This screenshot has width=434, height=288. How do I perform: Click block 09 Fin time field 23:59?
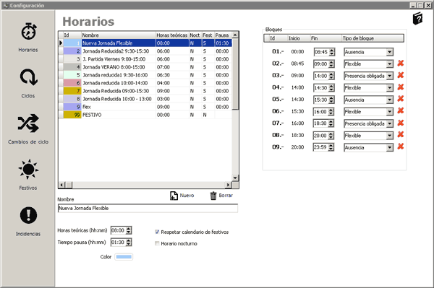click(324, 147)
